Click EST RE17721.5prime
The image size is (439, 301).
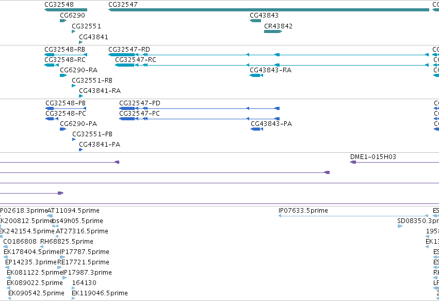(83, 262)
